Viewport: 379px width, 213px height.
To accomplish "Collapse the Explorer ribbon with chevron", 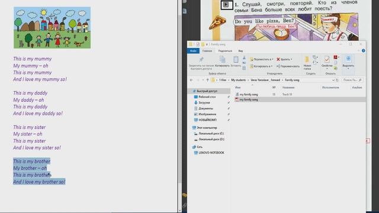I will 359,51.
